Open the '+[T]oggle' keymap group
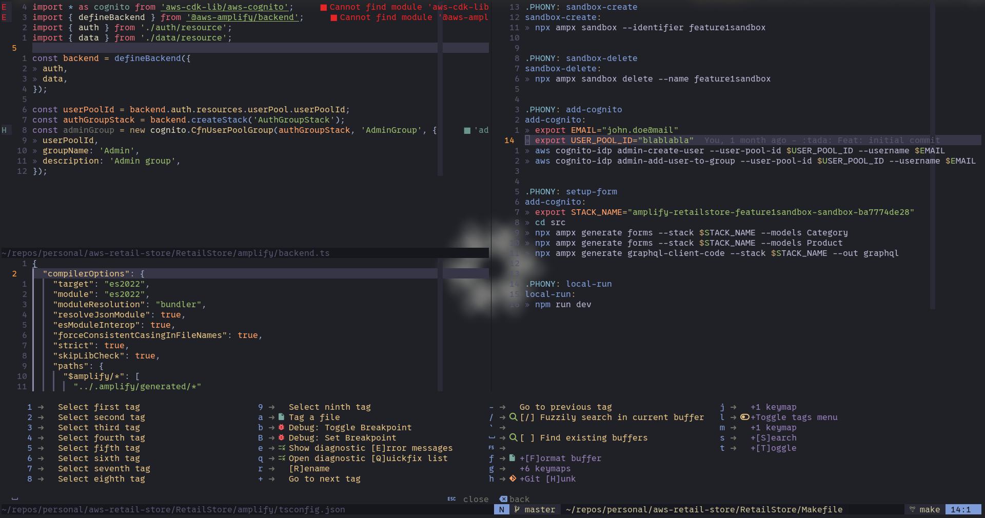This screenshot has width=985, height=518. click(773, 448)
